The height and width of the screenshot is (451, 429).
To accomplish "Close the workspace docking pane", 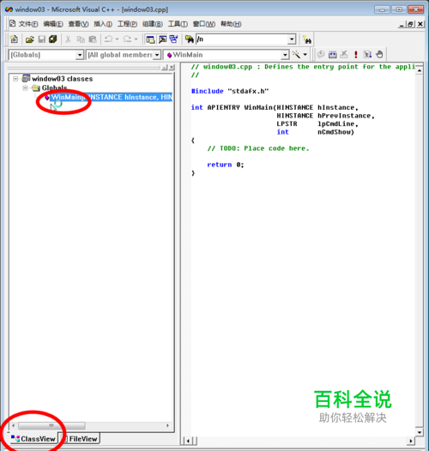I will tap(172, 68).
